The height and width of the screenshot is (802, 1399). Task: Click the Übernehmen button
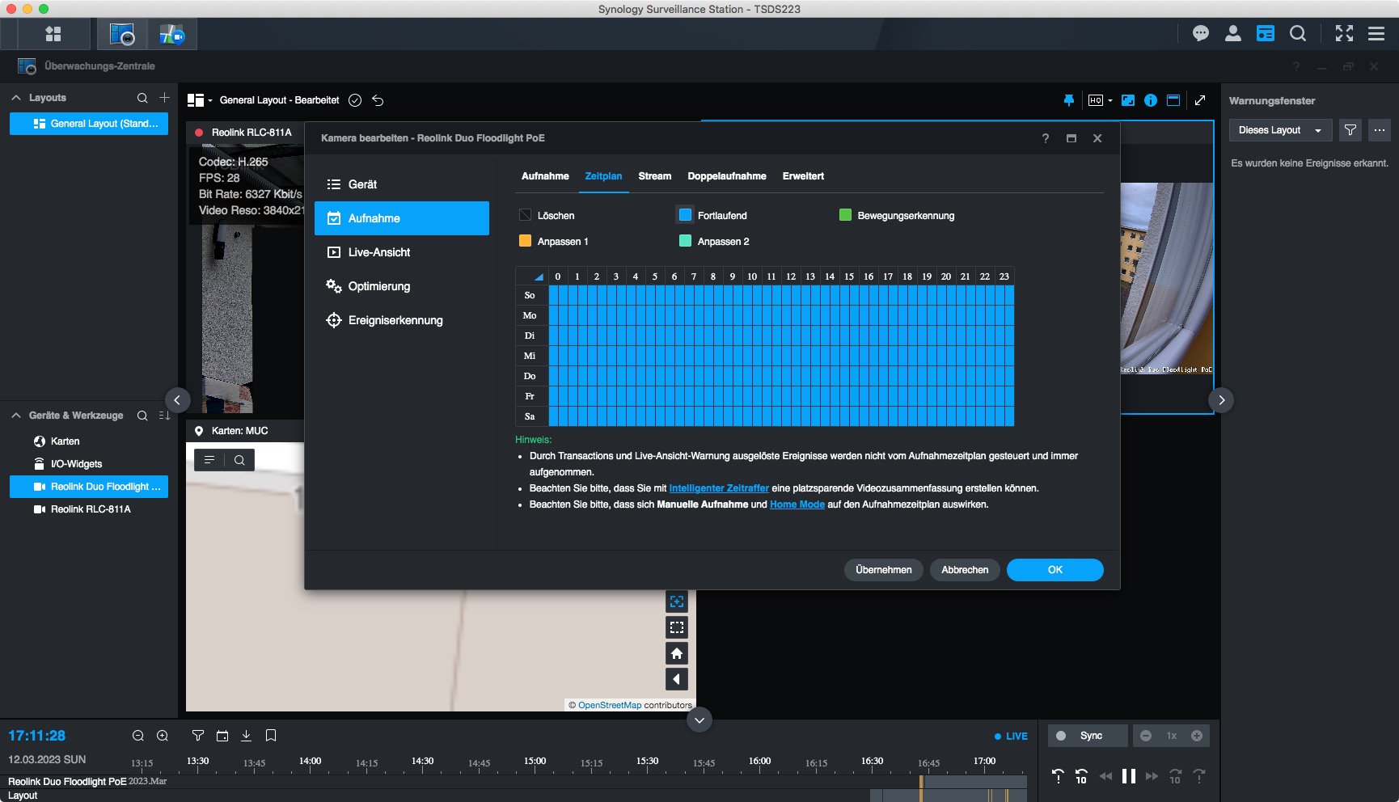point(883,570)
